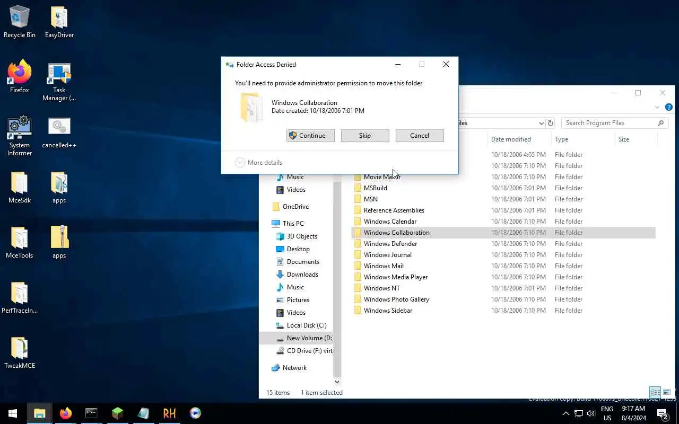Open the Windows Start menu
Screen dimensions: 679x424
[x=13, y=413]
